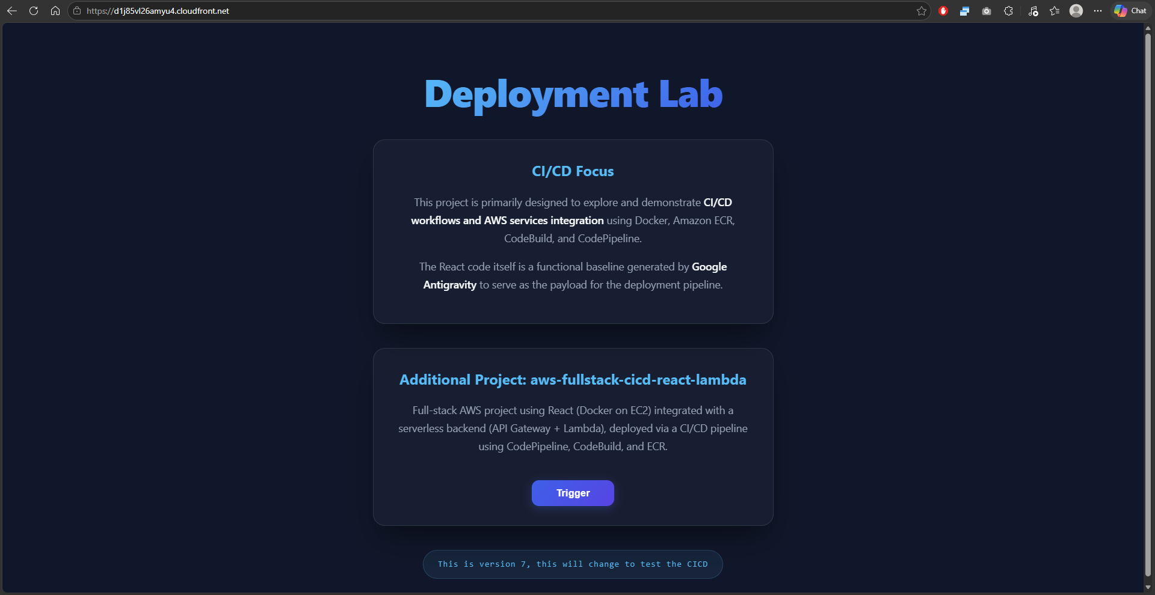Open Copilot Chat sidebar
The image size is (1155, 595).
click(x=1130, y=11)
